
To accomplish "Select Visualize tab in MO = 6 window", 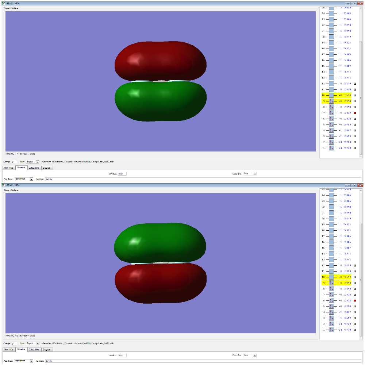I will coord(21,349).
